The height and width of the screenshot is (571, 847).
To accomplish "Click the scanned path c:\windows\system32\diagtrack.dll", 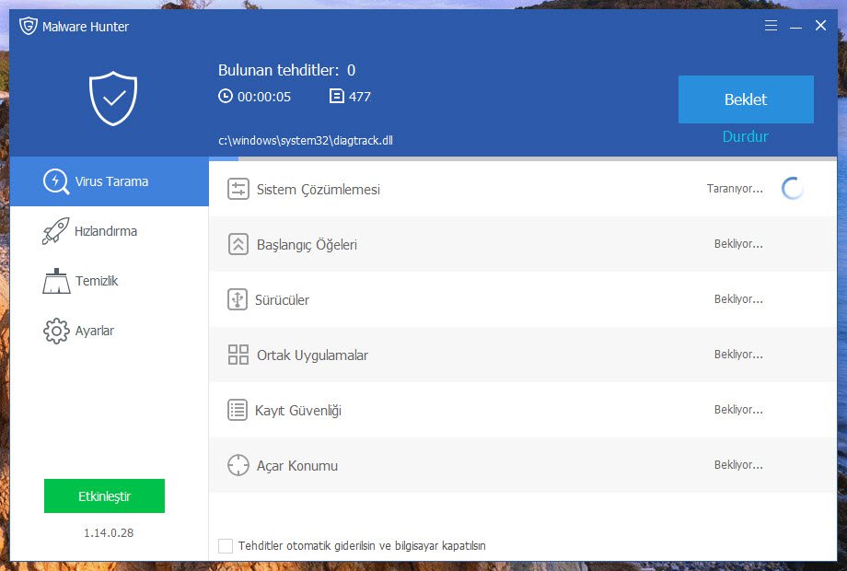I will 306,141.
